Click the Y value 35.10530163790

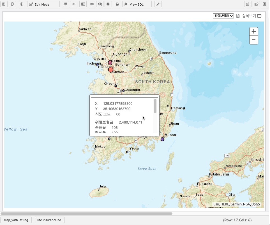click(117, 109)
